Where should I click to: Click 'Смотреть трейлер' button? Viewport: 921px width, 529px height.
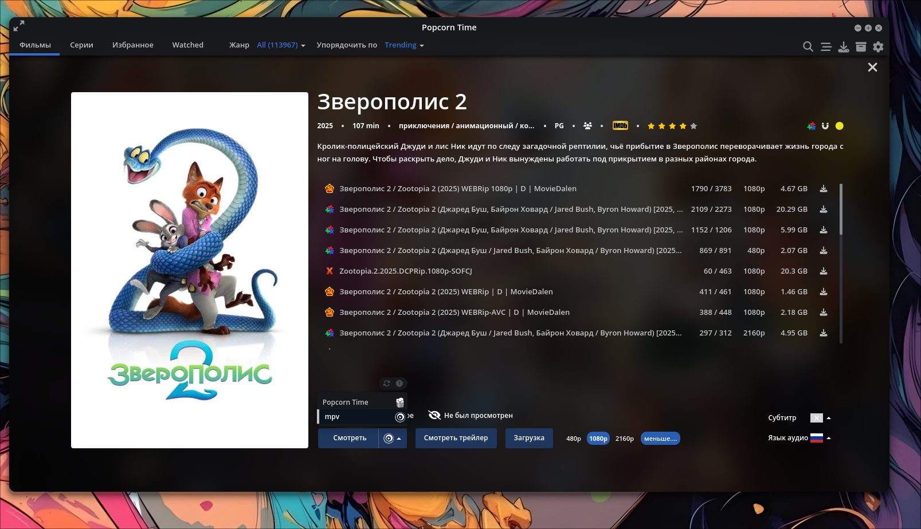coord(456,439)
